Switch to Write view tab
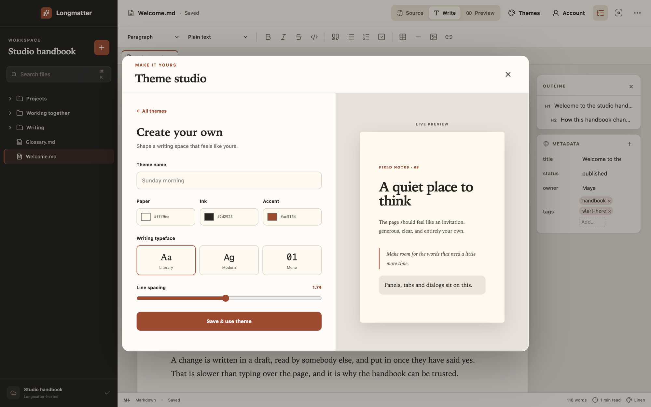The width and height of the screenshot is (651, 407). [444, 13]
